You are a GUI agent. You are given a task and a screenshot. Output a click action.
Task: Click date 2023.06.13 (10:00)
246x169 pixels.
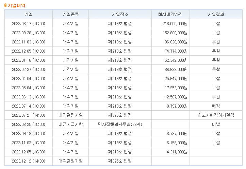click(29, 97)
